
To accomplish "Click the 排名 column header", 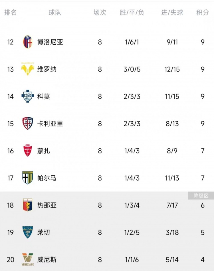I will click(x=11, y=13).
